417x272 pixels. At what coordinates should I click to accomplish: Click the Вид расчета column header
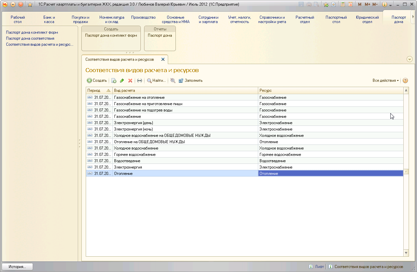185,90
